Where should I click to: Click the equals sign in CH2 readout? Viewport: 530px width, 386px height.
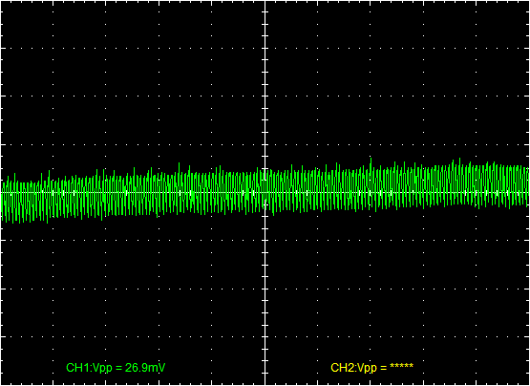pos(383,368)
